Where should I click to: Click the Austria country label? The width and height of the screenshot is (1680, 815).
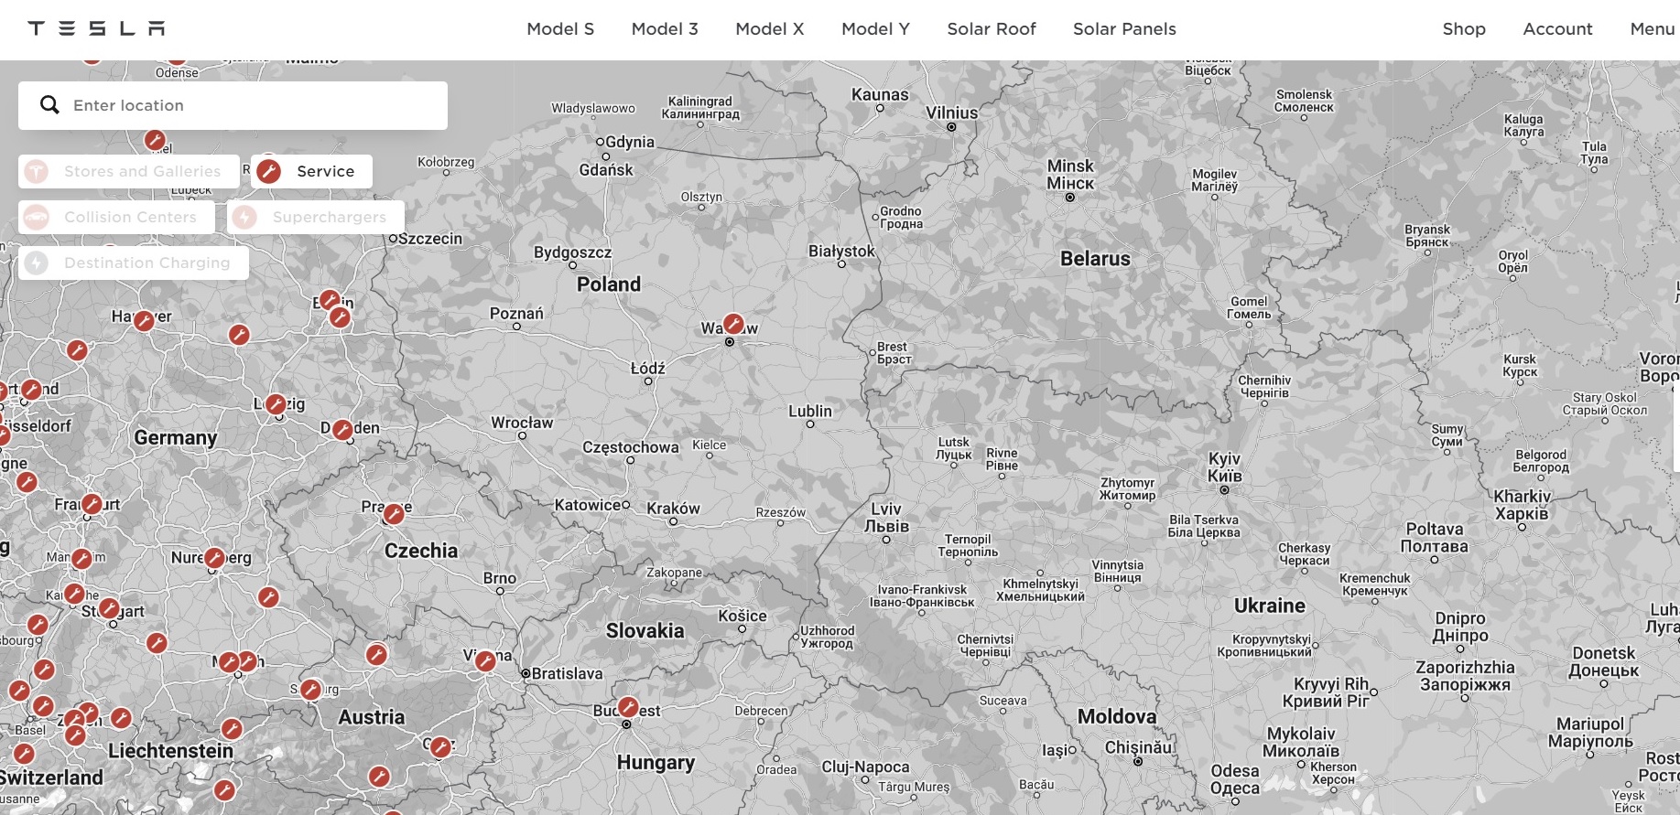372,717
